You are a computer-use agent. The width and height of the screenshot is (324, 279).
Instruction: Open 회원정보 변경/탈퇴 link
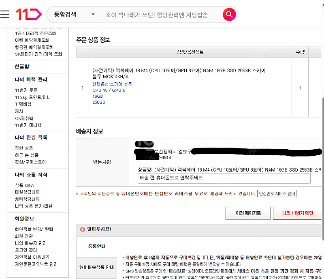click(x=34, y=229)
